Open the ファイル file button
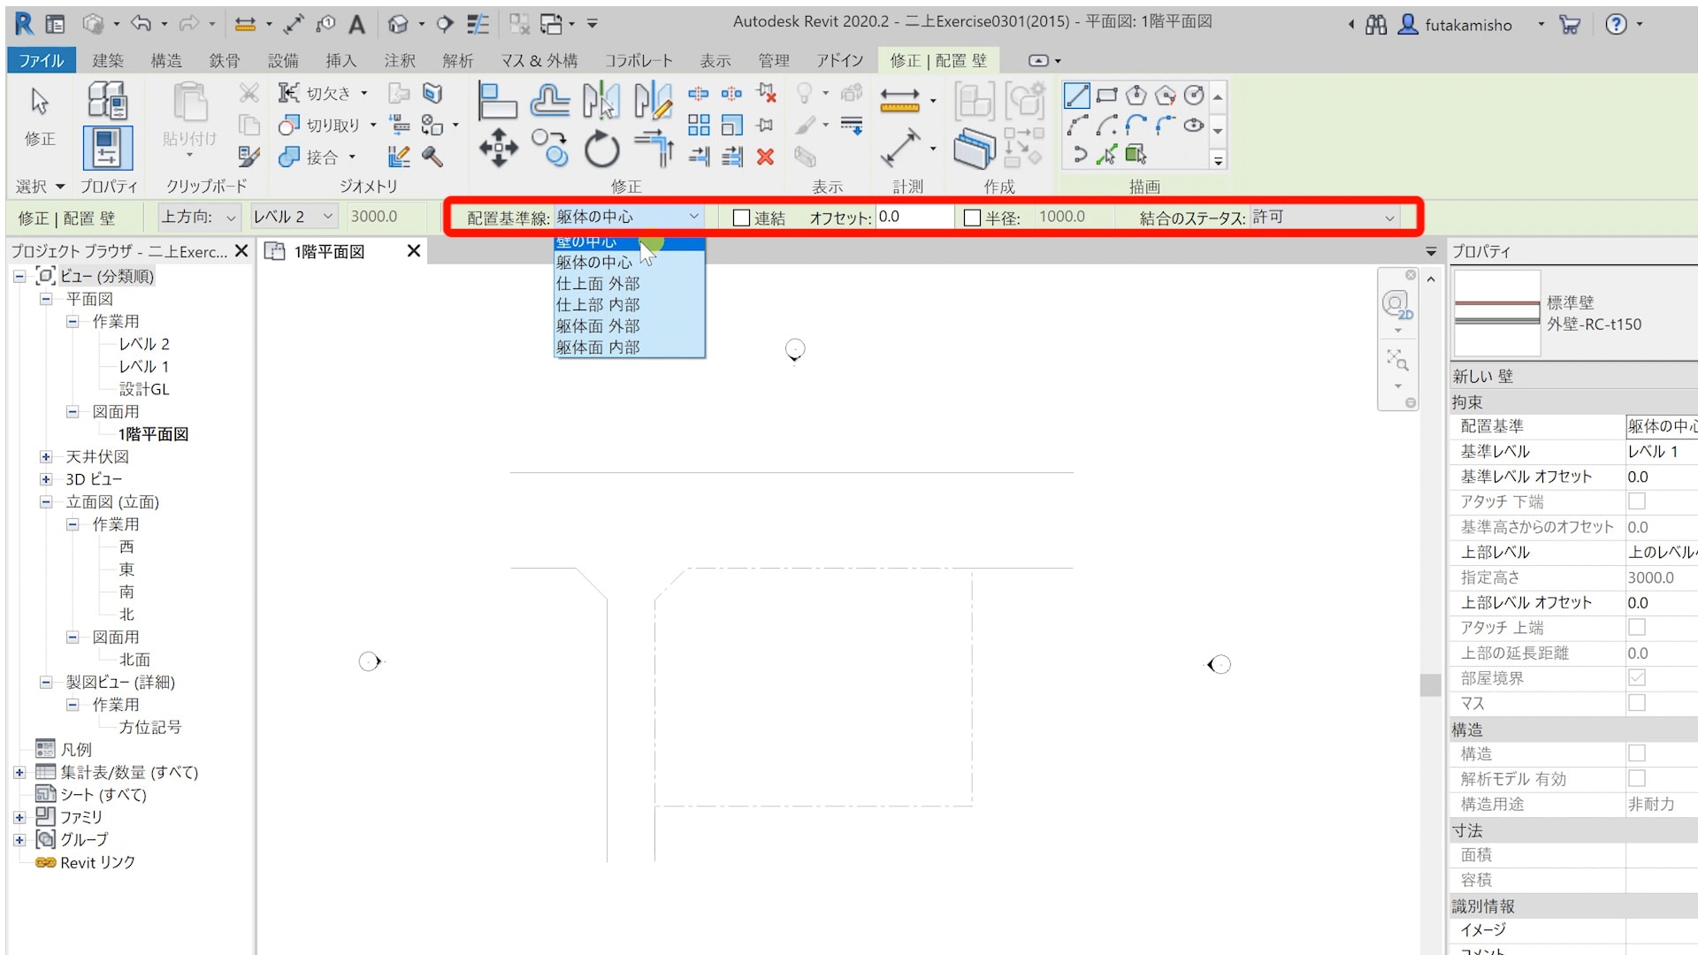This screenshot has width=1698, height=955. (x=42, y=60)
